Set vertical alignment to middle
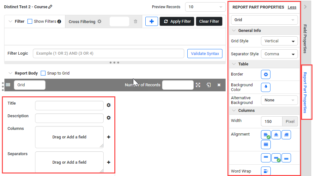 276,158
